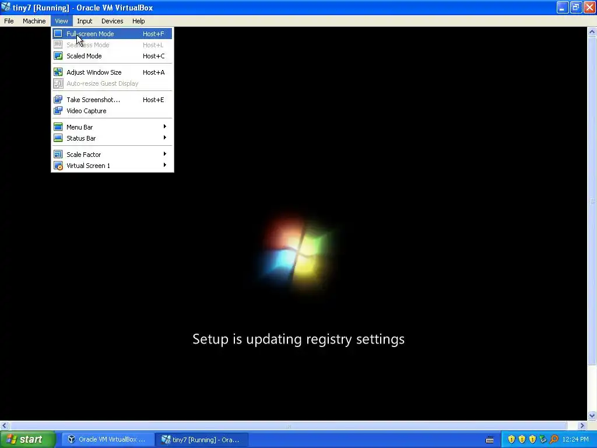Click 'Setup is updating registry settings' text
Image resolution: width=597 pixels, height=448 pixels.
[298, 339]
